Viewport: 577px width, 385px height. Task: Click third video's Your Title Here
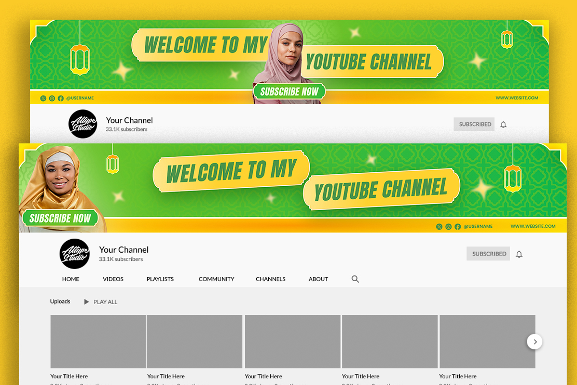coord(263,376)
